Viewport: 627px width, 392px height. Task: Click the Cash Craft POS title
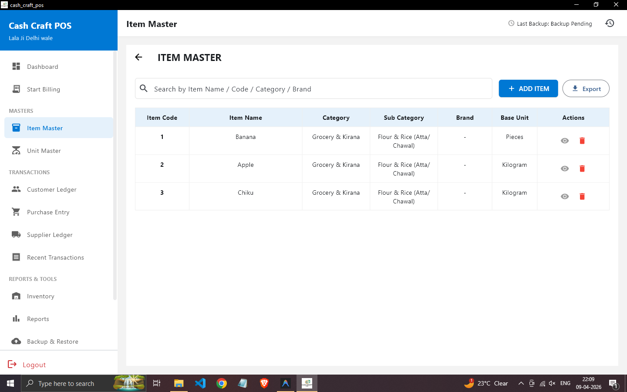coord(40,26)
